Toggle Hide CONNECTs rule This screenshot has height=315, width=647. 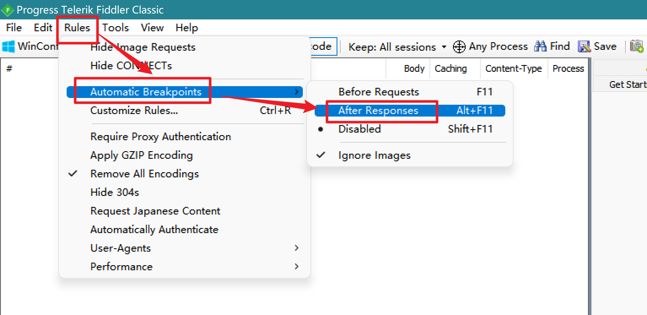[x=185, y=65]
